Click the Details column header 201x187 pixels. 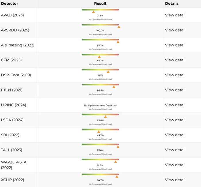[172, 3]
